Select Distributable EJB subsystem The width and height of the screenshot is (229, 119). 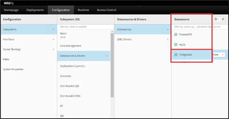pos(84,86)
